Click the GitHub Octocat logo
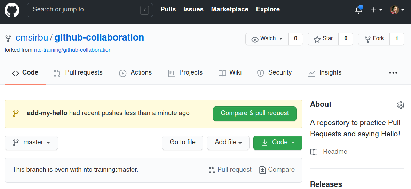411x189 pixels. [x=12, y=10]
